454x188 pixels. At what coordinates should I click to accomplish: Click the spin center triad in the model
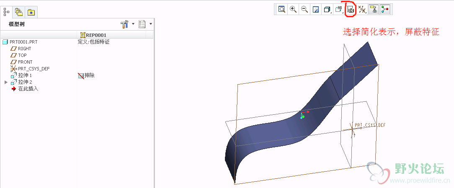click(x=304, y=115)
